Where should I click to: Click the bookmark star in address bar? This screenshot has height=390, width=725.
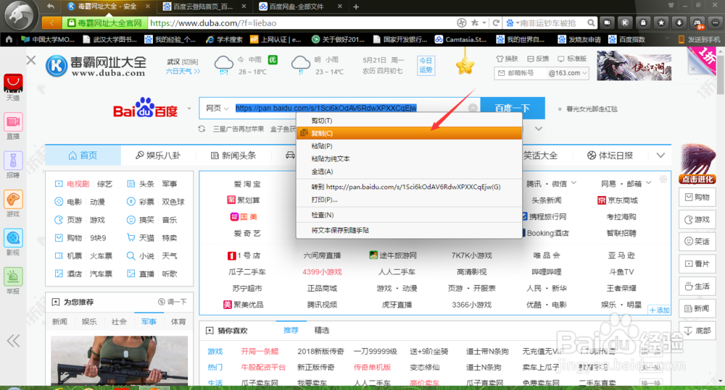[475, 22]
